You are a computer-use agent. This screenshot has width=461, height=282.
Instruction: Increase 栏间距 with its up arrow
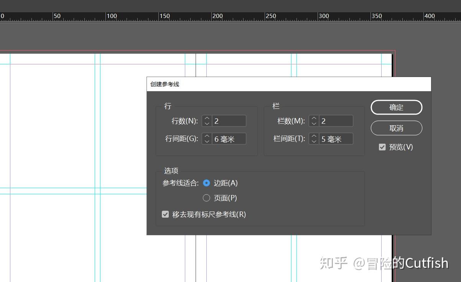tap(314, 136)
